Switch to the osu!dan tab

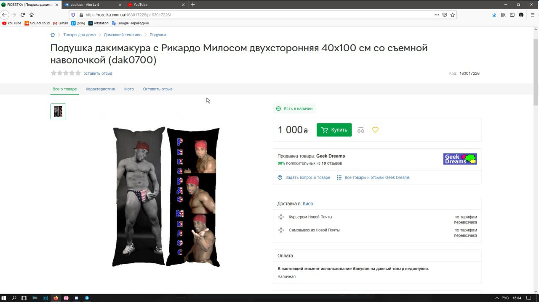tap(93, 5)
